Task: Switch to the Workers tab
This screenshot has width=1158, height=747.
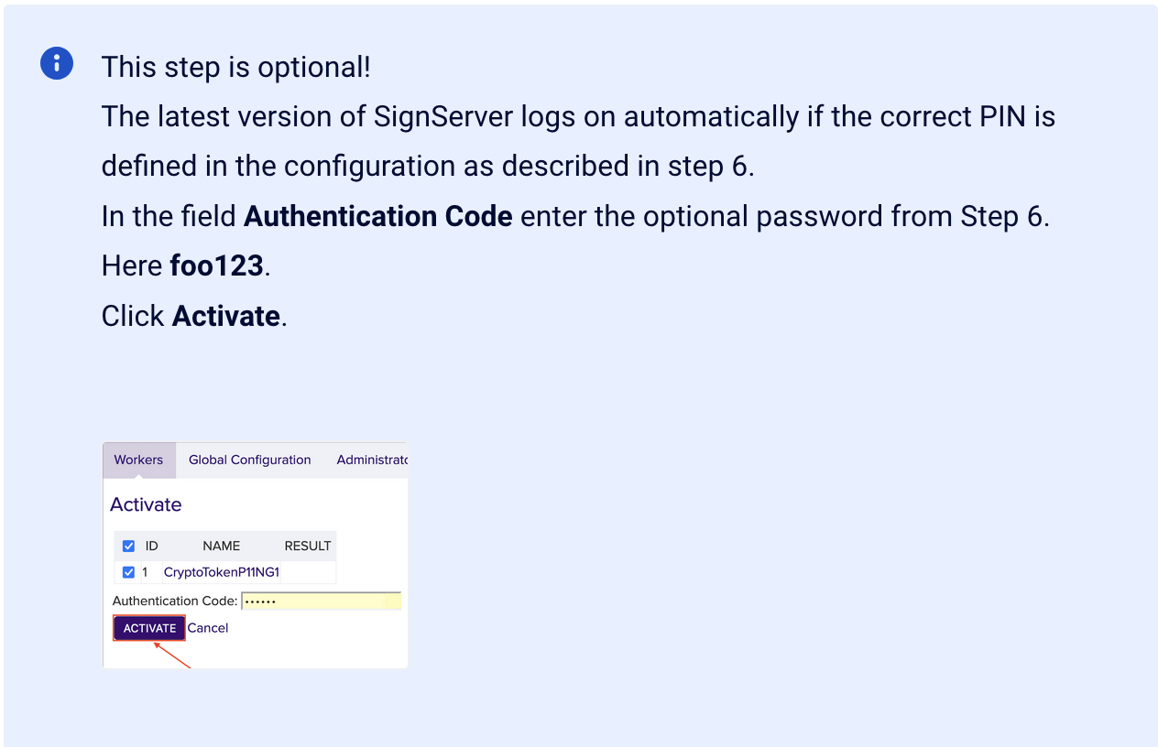Action: [138, 460]
